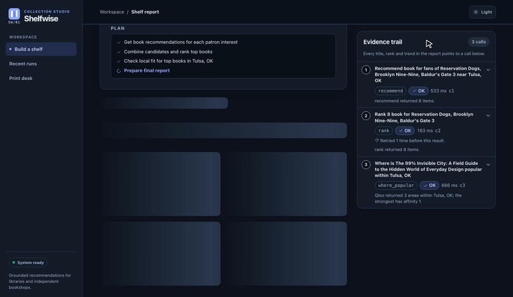Open Print desk in sidebar
Screen dimensions: 513x297
coord(20,78)
